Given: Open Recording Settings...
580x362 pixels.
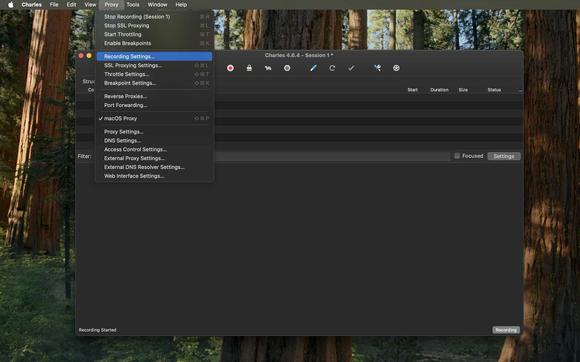Looking at the screenshot, I should (x=154, y=56).
